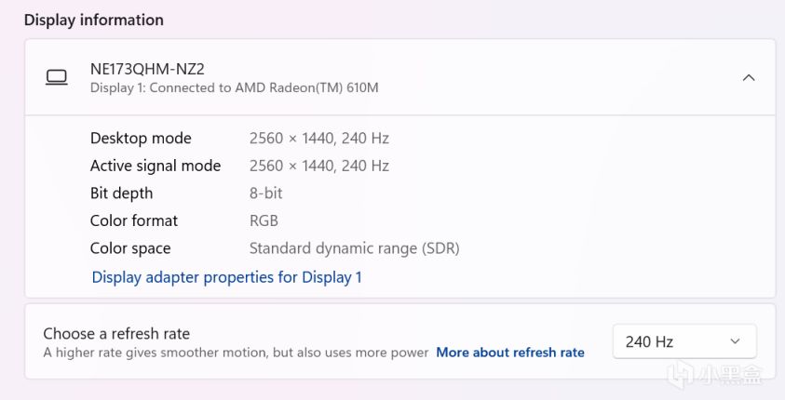Follow the More about refresh rate link
This screenshot has width=785, height=400.
(509, 353)
